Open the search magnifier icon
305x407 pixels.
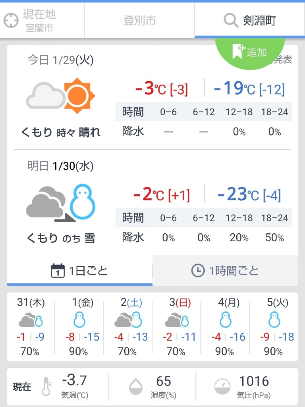point(231,20)
